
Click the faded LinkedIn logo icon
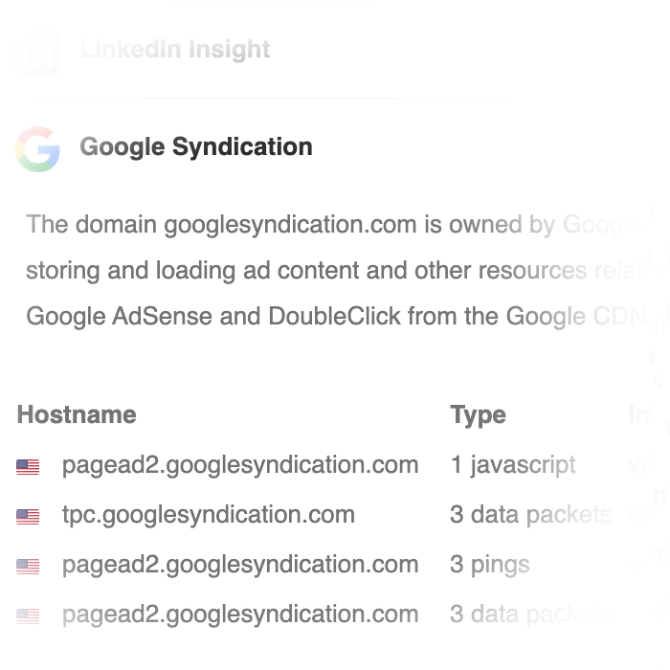coord(37,52)
